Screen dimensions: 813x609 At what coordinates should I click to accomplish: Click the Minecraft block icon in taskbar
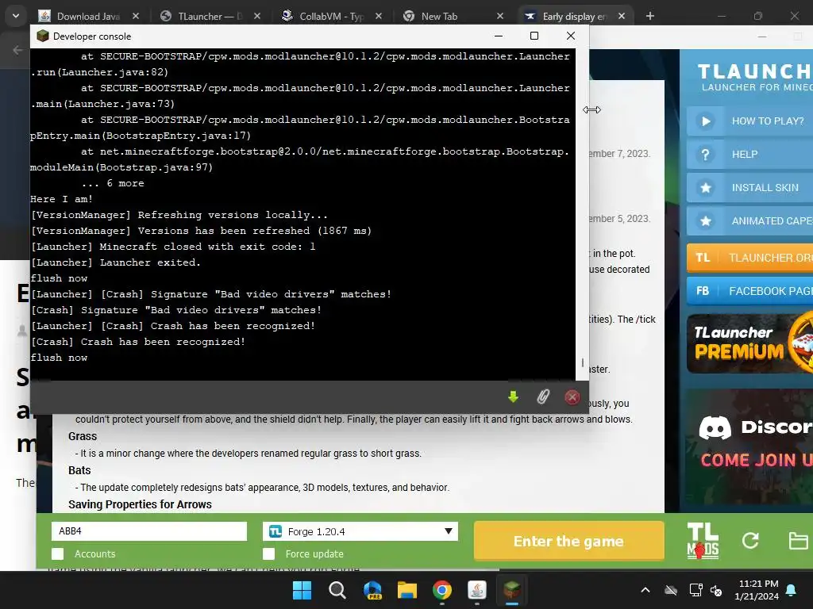click(512, 590)
